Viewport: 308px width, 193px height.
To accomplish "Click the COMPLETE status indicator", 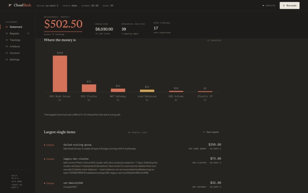I will pos(269,5).
